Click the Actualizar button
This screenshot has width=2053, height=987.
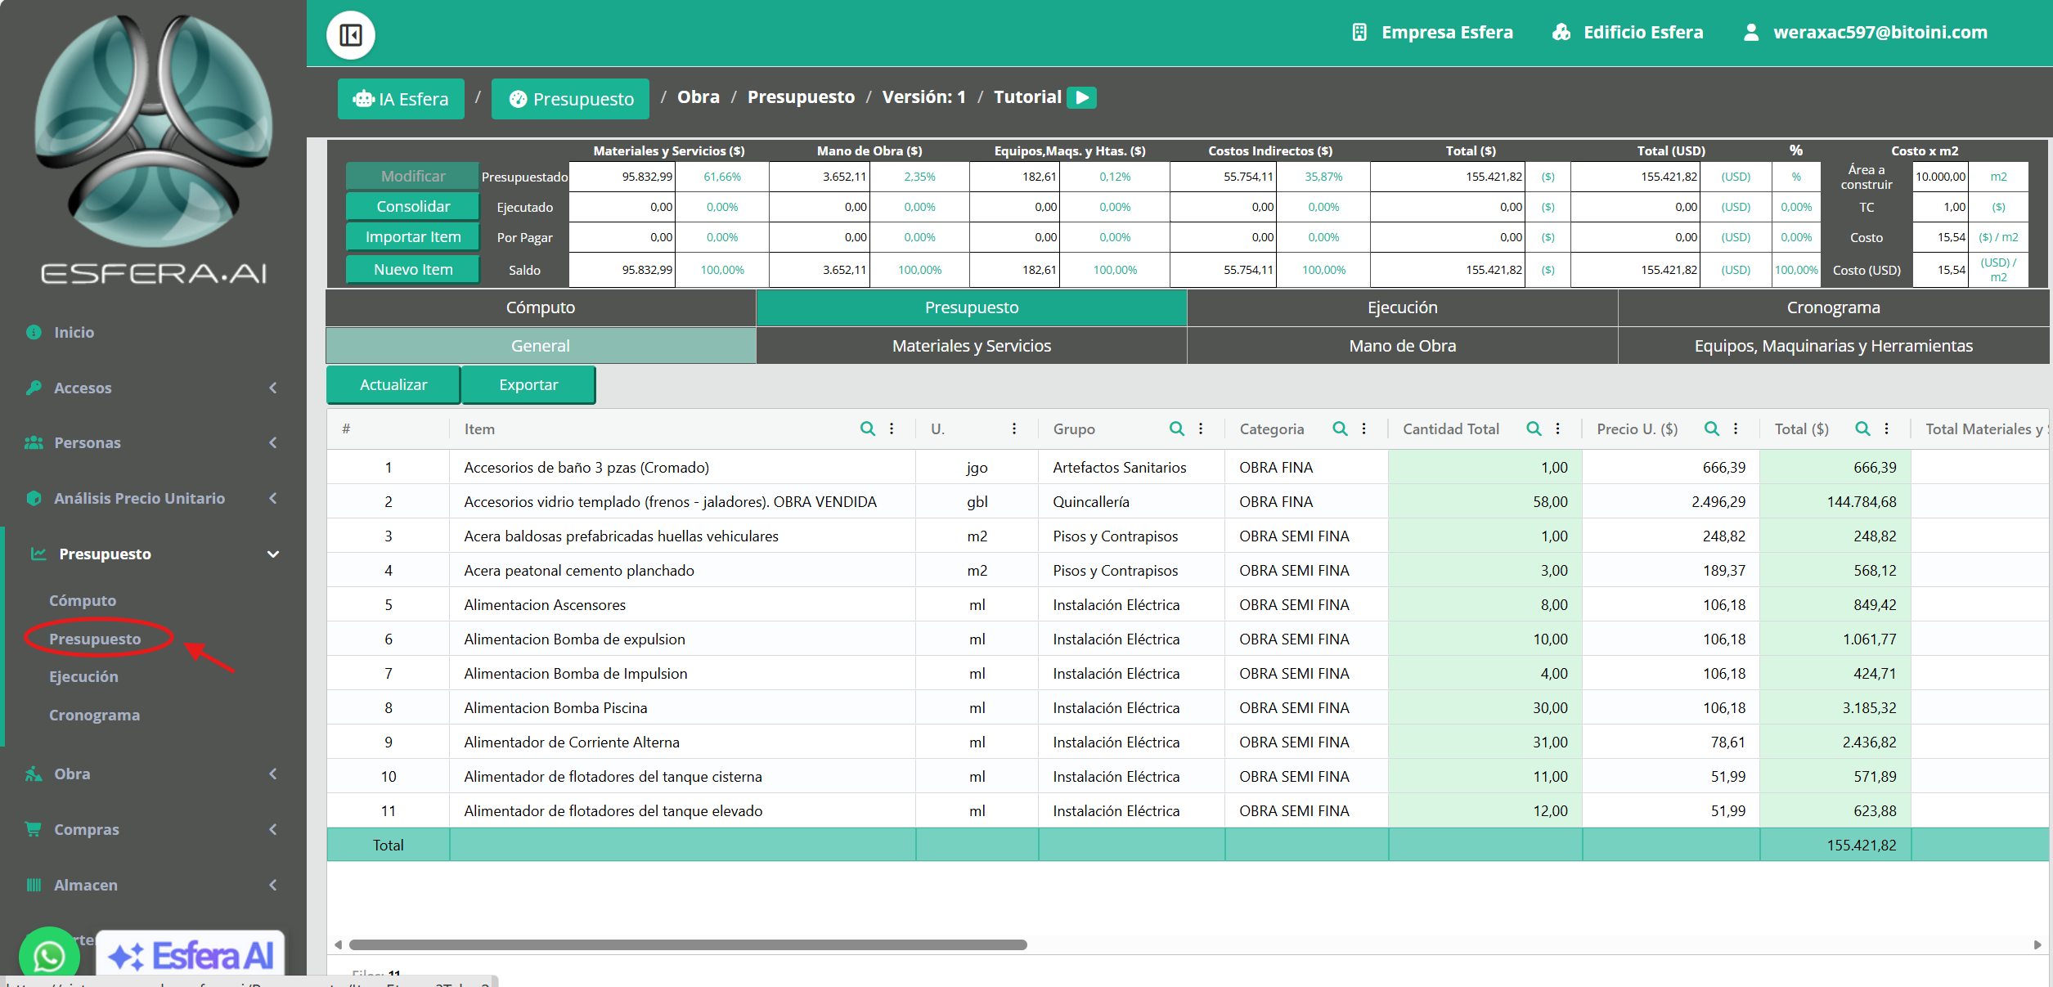click(x=393, y=384)
